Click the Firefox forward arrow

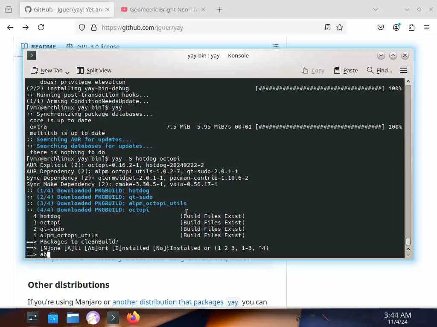coord(25,27)
